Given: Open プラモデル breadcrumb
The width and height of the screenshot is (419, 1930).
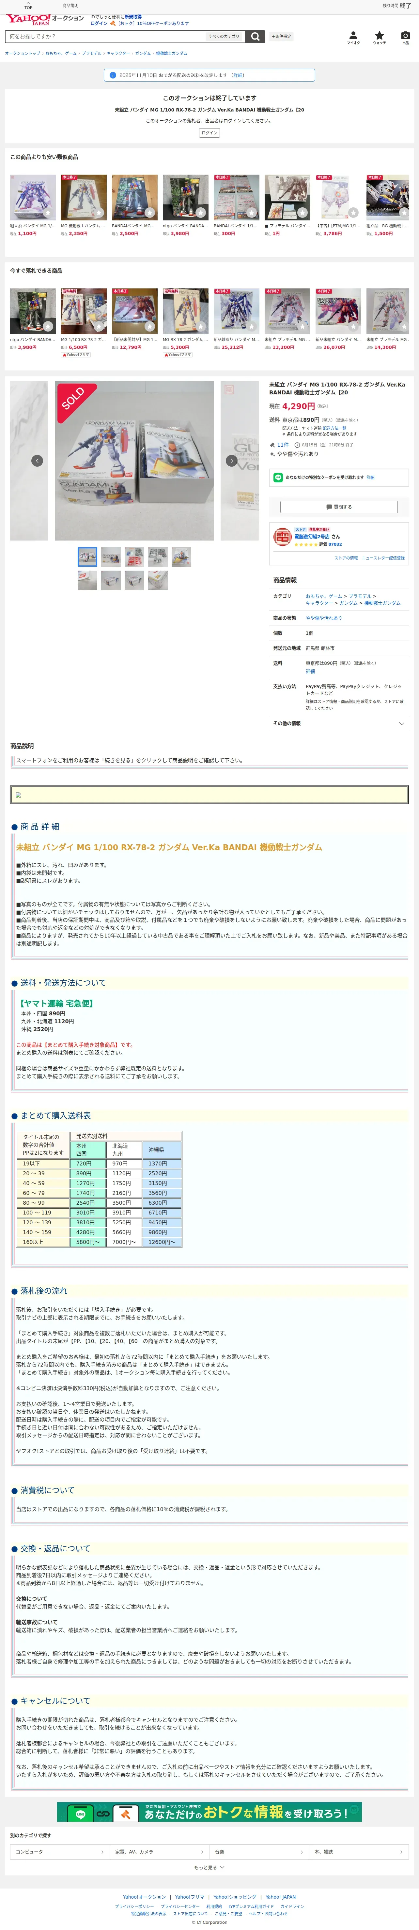Looking at the screenshot, I should 91,53.
